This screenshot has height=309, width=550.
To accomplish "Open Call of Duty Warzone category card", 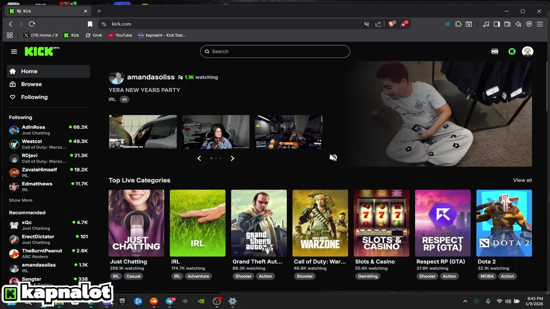I will [x=320, y=223].
